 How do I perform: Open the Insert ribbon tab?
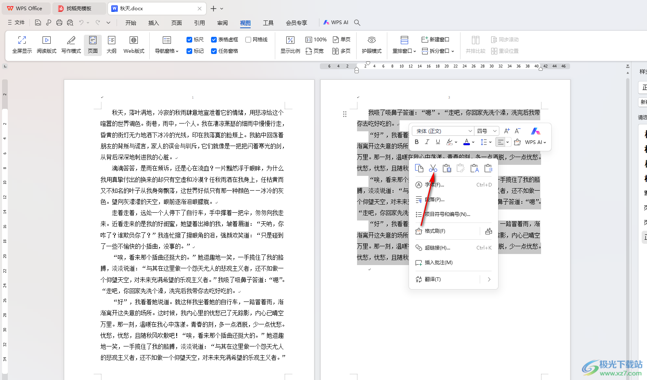click(x=153, y=23)
